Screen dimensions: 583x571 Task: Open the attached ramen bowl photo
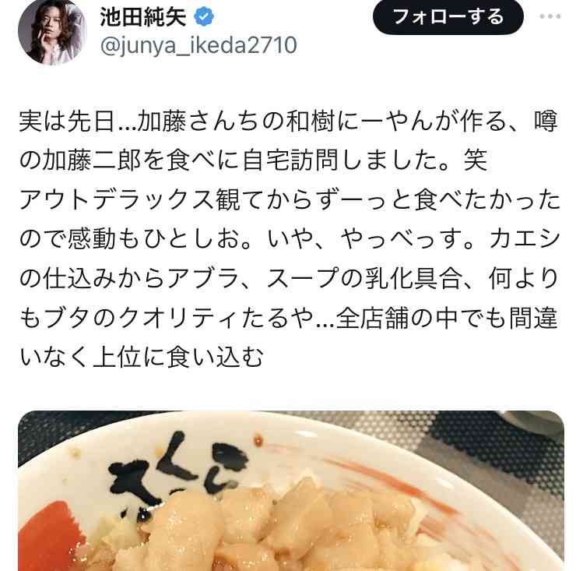291,491
